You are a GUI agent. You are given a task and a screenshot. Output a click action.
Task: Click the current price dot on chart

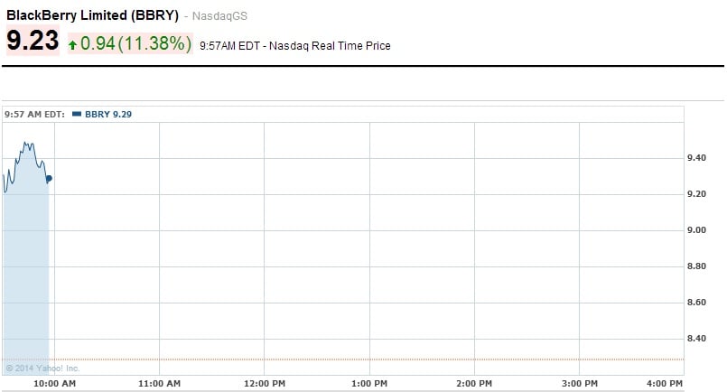point(49,179)
